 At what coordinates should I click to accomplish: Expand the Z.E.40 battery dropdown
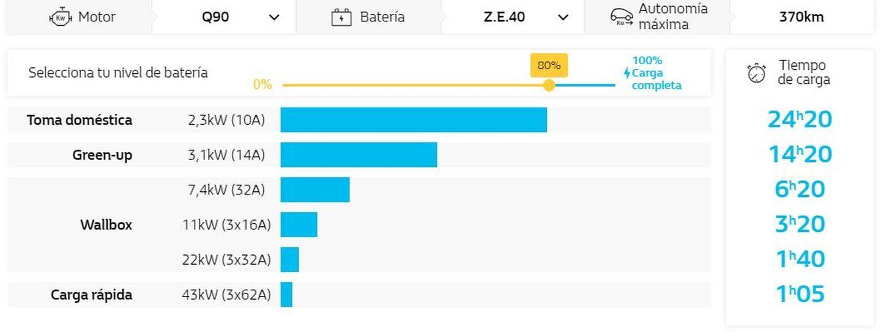point(563,17)
